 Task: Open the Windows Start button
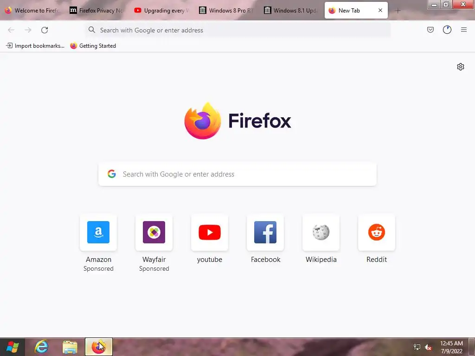[x=13, y=347]
